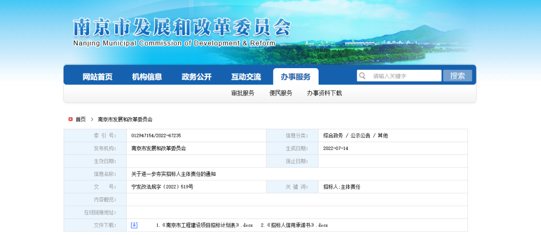Click 南京市发展和改革委员会 breadcrumb link
Screen dimensions: 541x235
point(125,119)
